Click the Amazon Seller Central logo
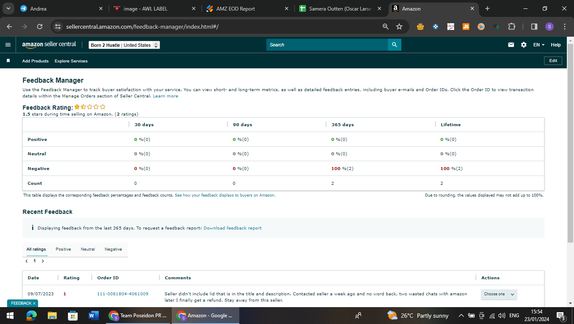This screenshot has width=574, height=324. (x=49, y=45)
